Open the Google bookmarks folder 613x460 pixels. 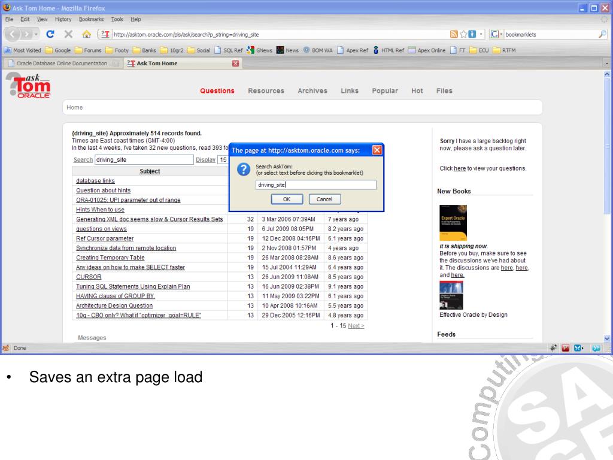coord(58,50)
